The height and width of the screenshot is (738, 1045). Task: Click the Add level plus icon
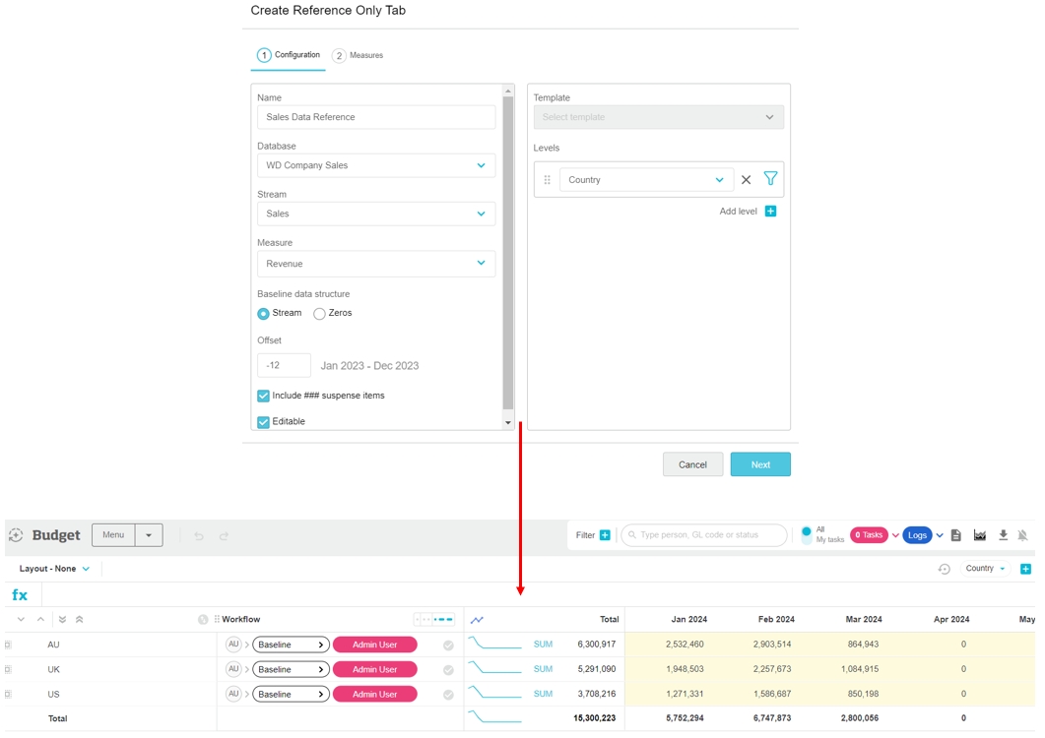tap(770, 212)
